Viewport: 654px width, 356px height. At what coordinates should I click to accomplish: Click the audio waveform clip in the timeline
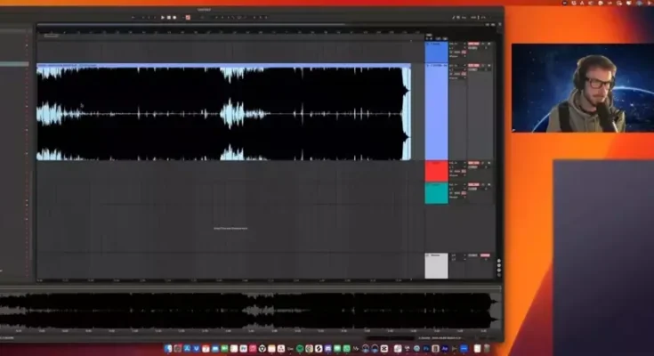(x=222, y=112)
